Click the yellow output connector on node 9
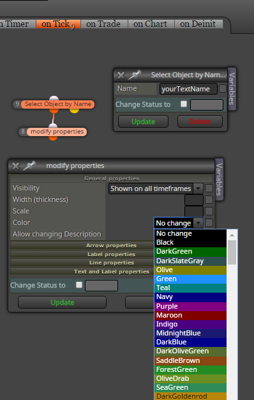 coord(75,110)
